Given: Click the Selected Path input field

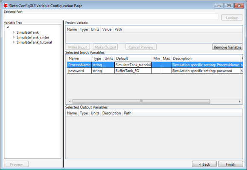Looking at the screenshot, I should [x=111, y=17].
